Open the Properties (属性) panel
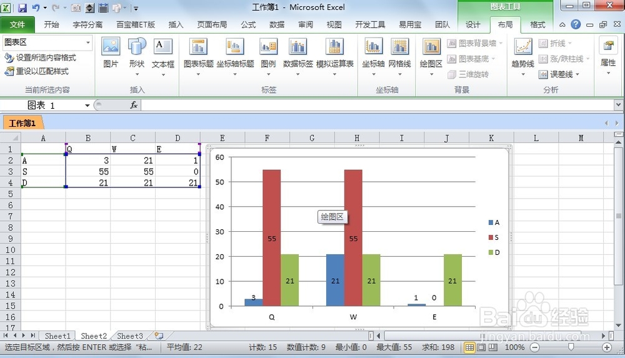 click(x=608, y=56)
